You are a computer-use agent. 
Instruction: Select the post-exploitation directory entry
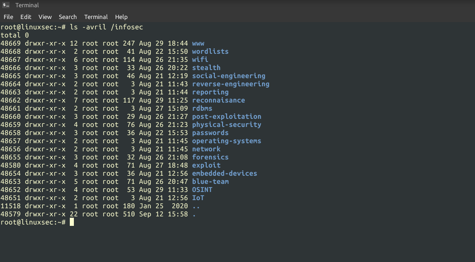tap(226, 116)
